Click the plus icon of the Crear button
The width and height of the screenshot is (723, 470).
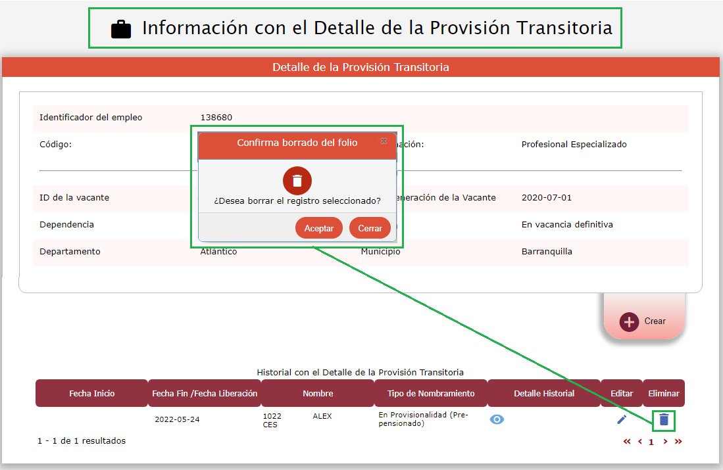630,321
